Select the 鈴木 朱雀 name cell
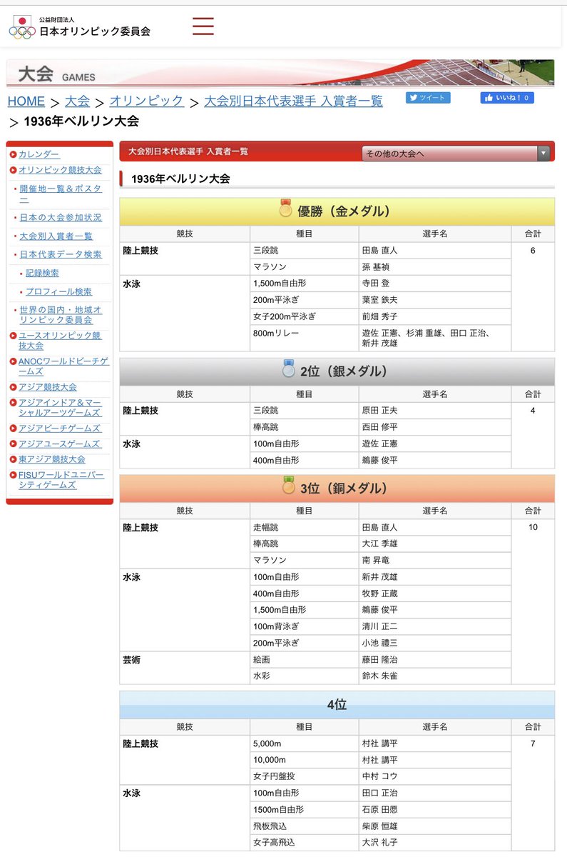This screenshot has width=567, height=857. coord(435,676)
